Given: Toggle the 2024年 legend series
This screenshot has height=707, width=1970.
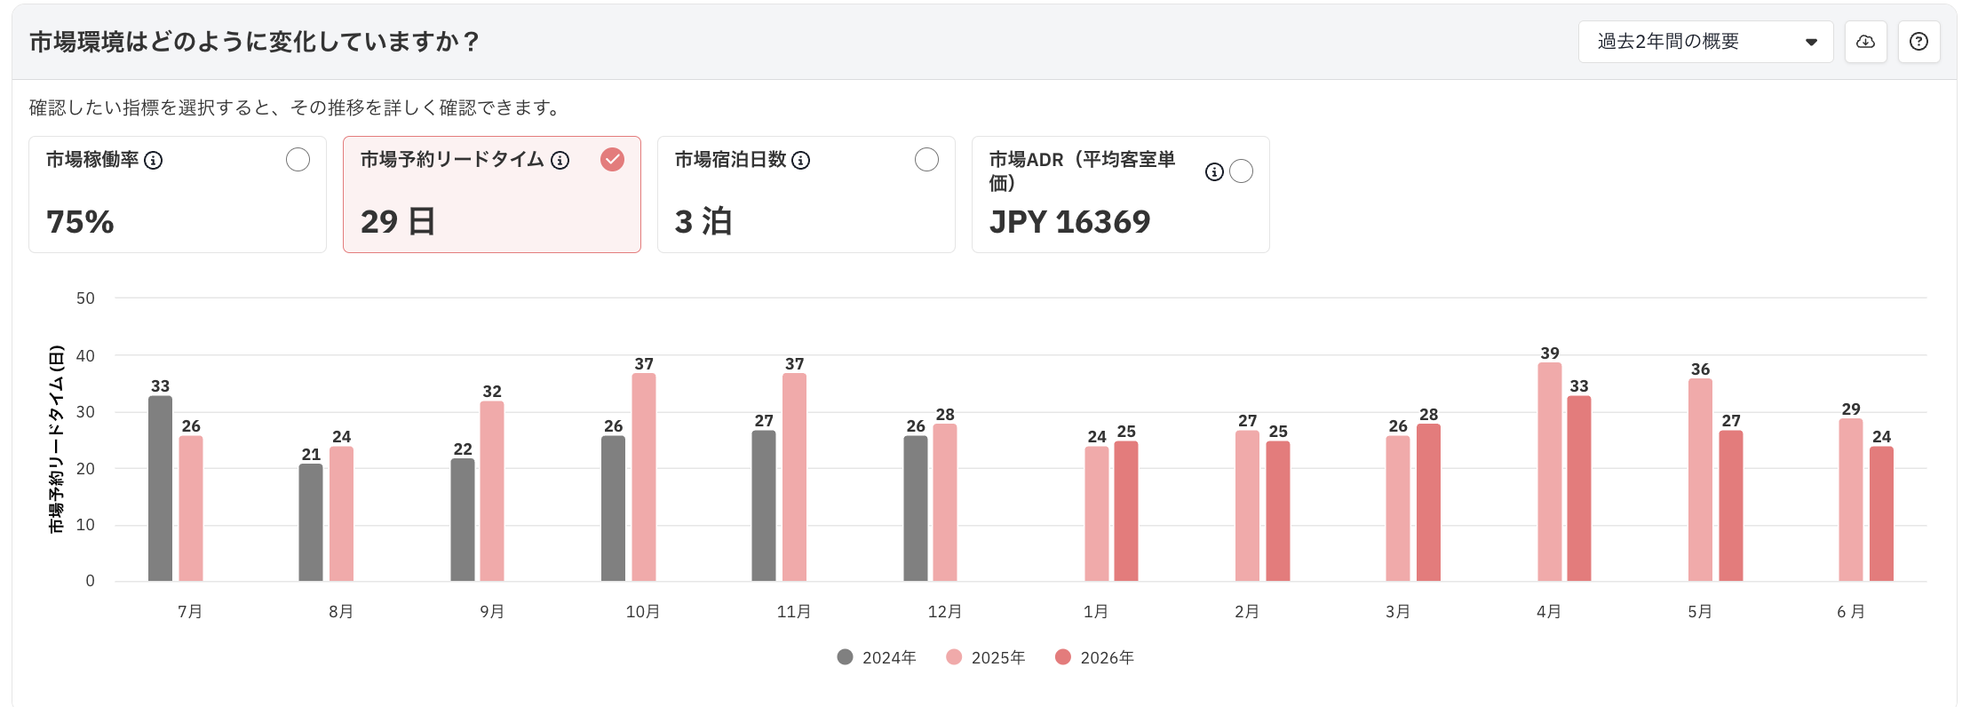Looking at the screenshot, I should [877, 657].
